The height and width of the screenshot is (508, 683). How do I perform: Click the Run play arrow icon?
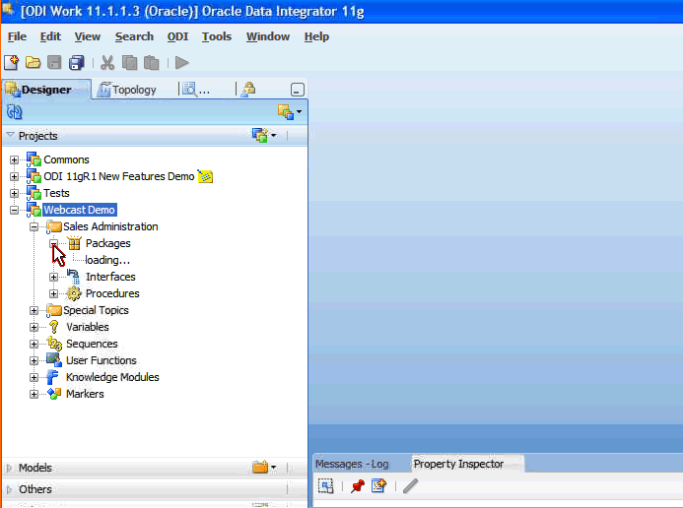[181, 63]
